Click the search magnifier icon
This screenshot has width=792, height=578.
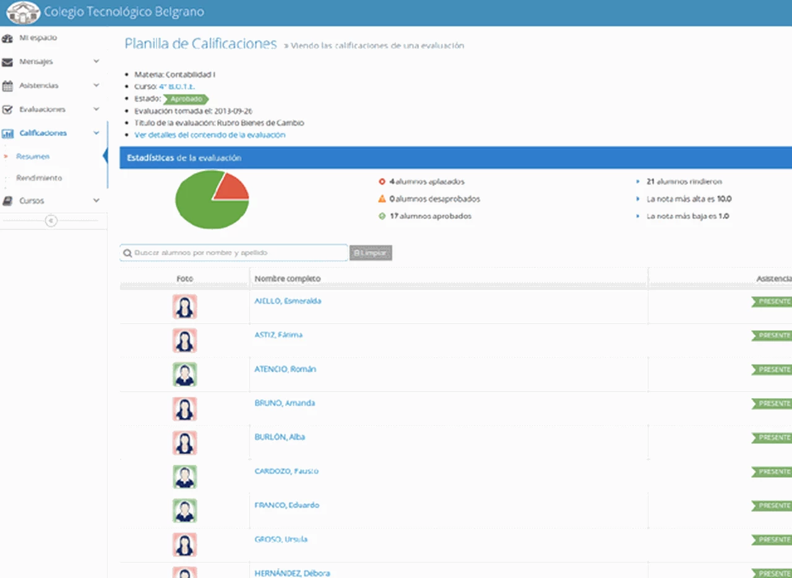(127, 253)
